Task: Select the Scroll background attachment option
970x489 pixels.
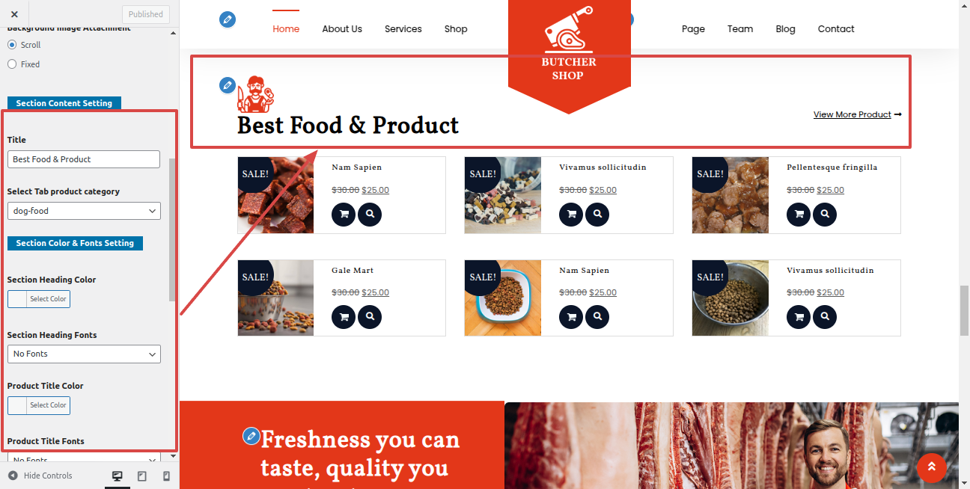Action: coord(12,45)
